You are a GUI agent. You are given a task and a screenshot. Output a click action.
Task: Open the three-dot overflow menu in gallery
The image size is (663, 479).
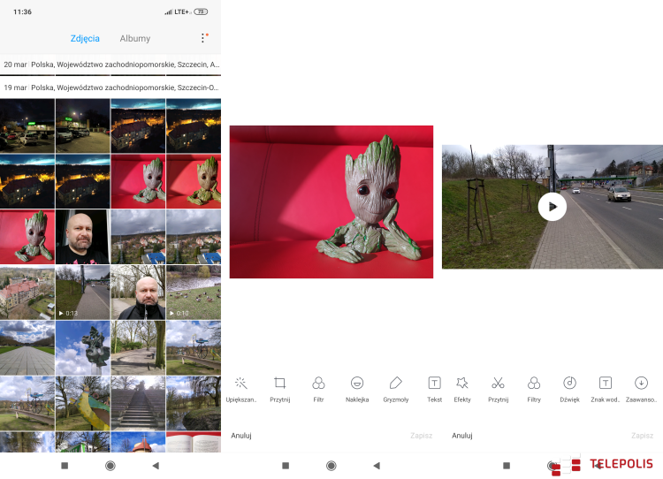coord(202,39)
